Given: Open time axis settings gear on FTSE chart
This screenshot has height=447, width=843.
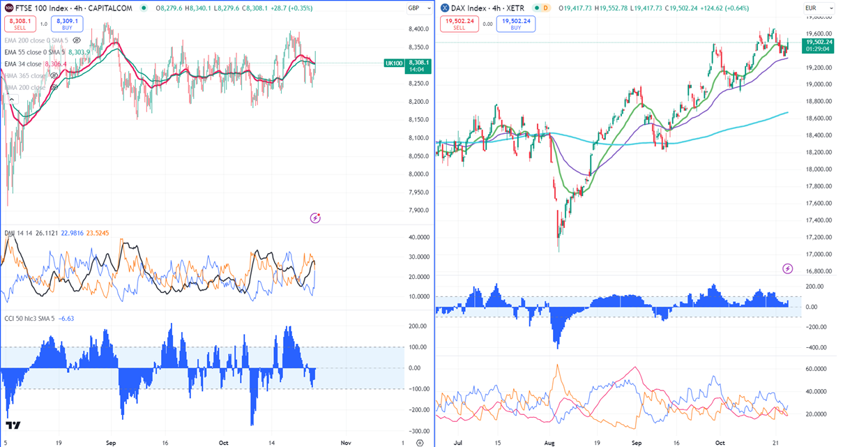Looking at the screenshot, I should coord(419,442).
